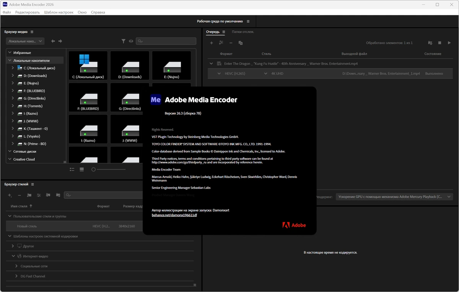459x292 pixels.
Task: Open the default workspace menu icon
Action: (x=248, y=21)
